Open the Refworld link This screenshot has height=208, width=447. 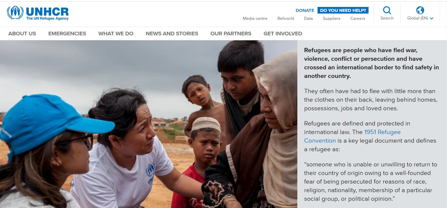pos(286,18)
